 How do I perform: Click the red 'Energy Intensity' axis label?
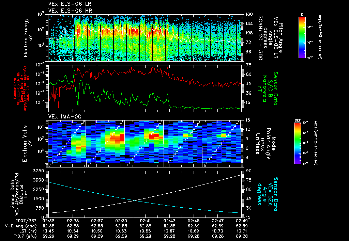[x=22, y=88]
